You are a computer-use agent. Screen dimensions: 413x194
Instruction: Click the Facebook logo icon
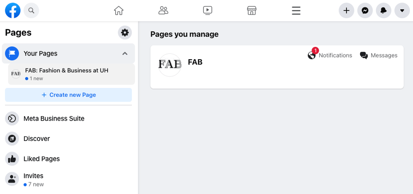(x=13, y=10)
